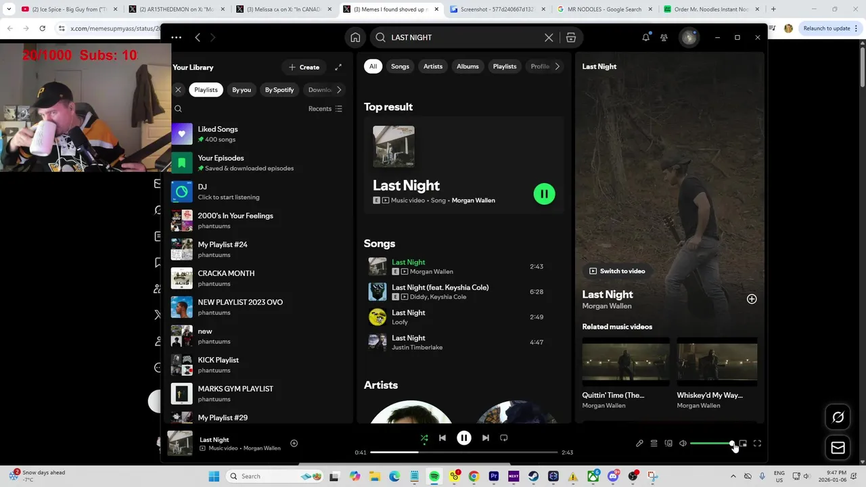Toggle shuffle in the player bar

(424, 438)
